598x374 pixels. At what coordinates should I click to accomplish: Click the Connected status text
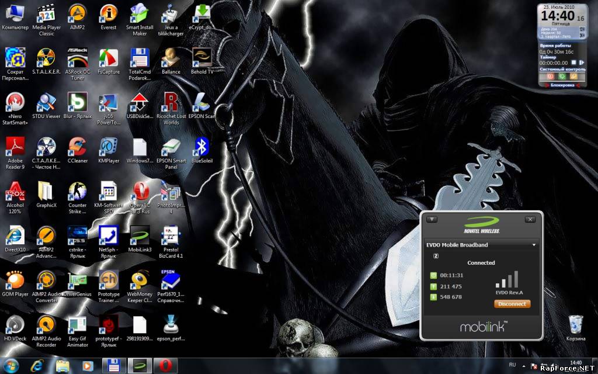click(481, 263)
